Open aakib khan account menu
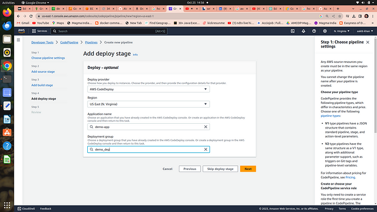The image size is (377, 212). [x=365, y=31]
